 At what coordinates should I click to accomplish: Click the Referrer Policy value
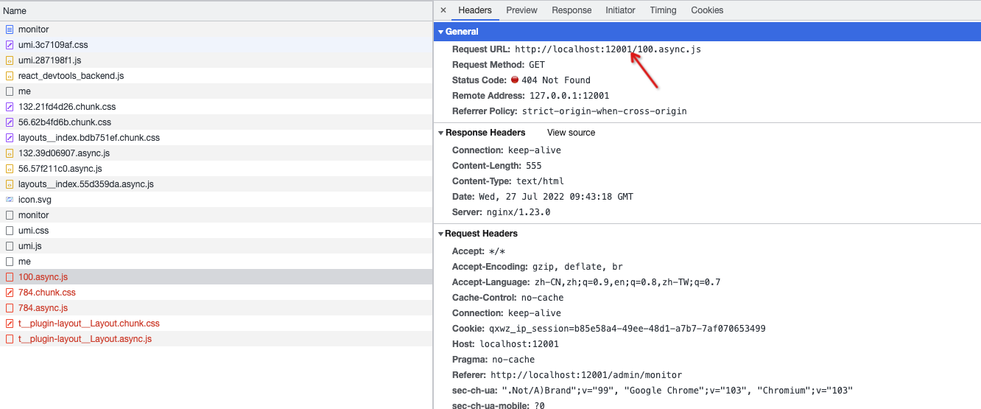click(x=604, y=111)
